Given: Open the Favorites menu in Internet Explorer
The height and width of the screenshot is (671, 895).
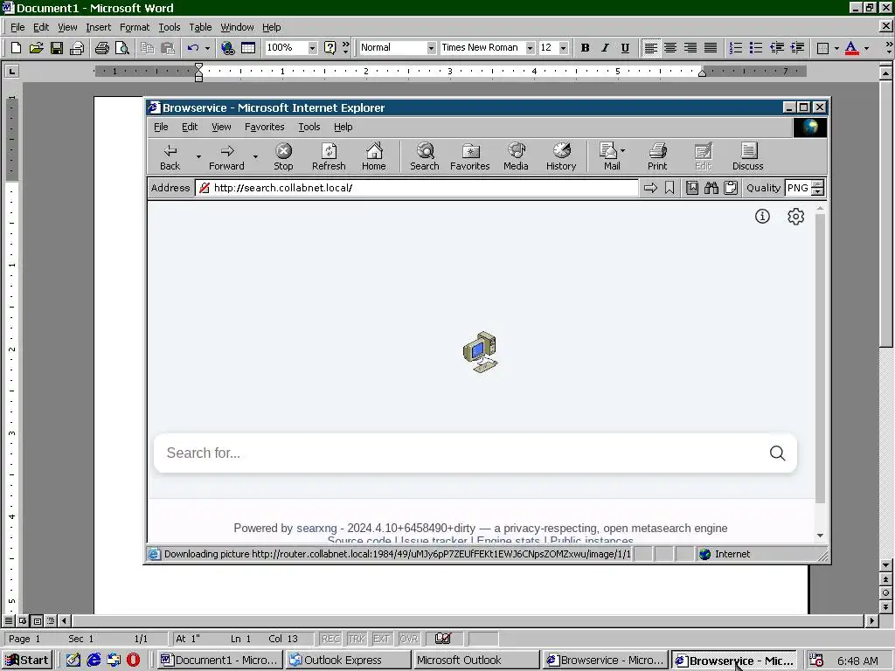Looking at the screenshot, I should (x=264, y=127).
